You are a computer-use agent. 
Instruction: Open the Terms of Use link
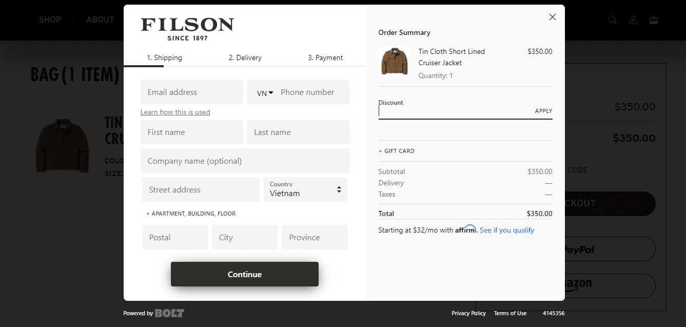(510, 313)
